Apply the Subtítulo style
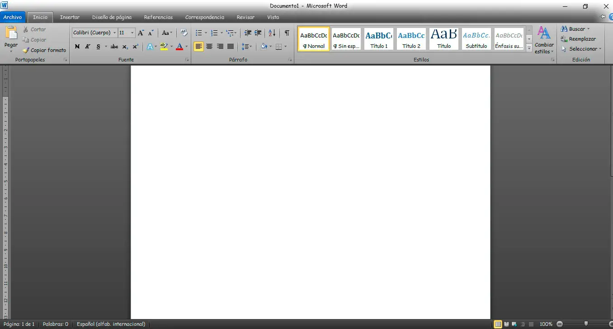 (476, 39)
